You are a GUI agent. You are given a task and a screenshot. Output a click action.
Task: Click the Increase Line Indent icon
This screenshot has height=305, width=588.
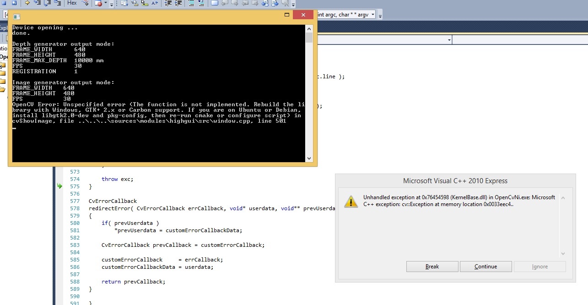178,3
